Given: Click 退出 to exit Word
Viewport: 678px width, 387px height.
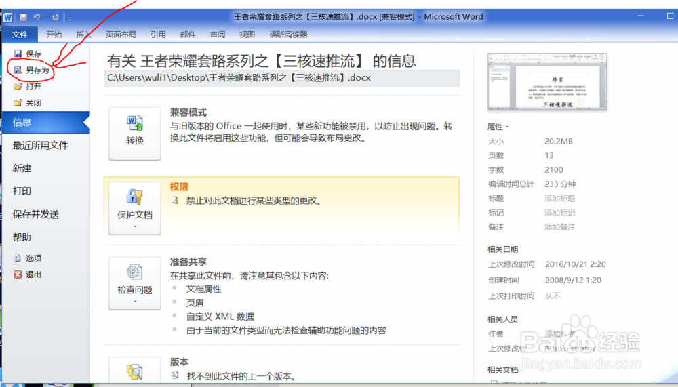Looking at the screenshot, I should (28, 274).
